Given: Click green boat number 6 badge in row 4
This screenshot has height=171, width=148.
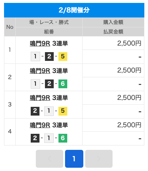Looking at the screenshot, I should 63,138.
